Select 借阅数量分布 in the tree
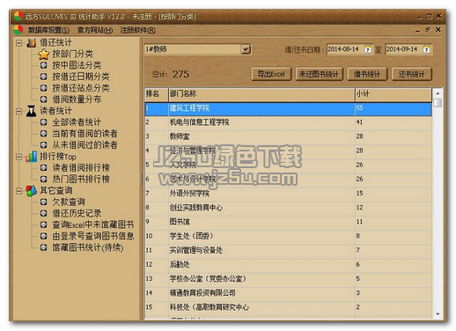Viewport: 456px width, 331px height. (77, 99)
